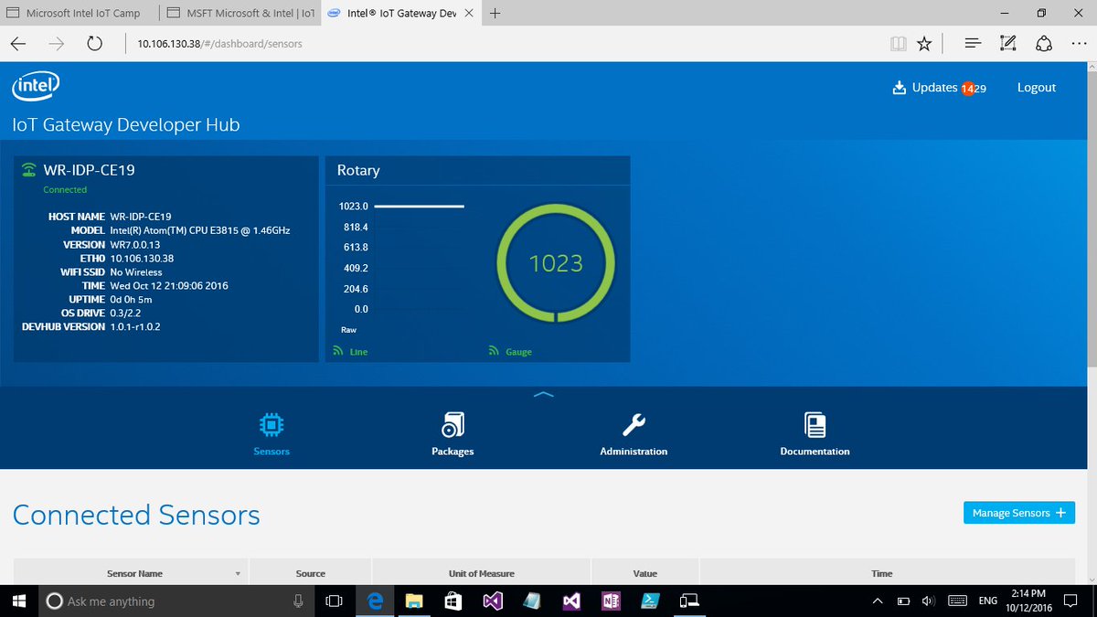Open volume control in system tray
This screenshot has width=1097, height=617.
[928, 601]
